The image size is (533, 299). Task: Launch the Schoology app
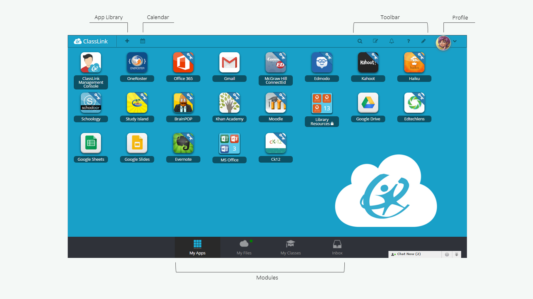point(91,103)
